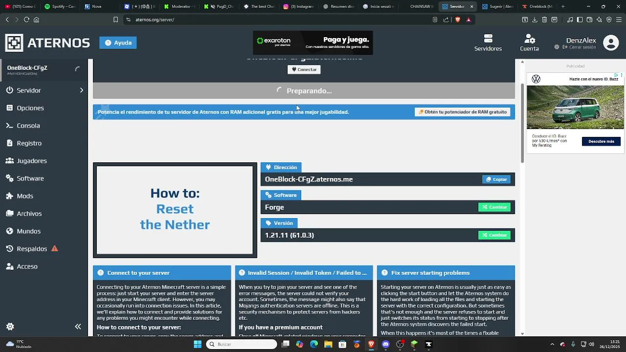This screenshot has width=626, height=352.
Task: Open the browser downloads icon
Action: tap(535, 20)
